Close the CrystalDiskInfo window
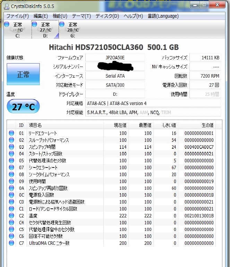 217,5
